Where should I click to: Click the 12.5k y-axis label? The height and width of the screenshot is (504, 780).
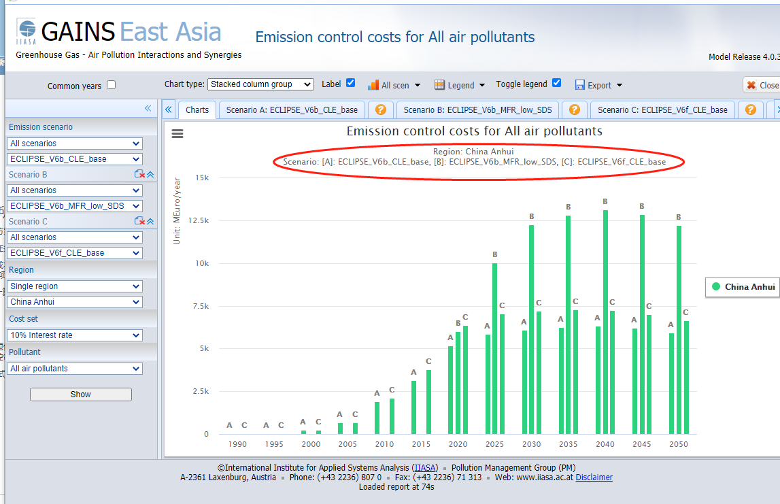pyautogui.click(x=199, y=220)
